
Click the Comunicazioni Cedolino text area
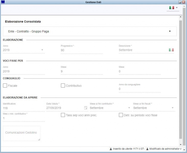point(21,133)
